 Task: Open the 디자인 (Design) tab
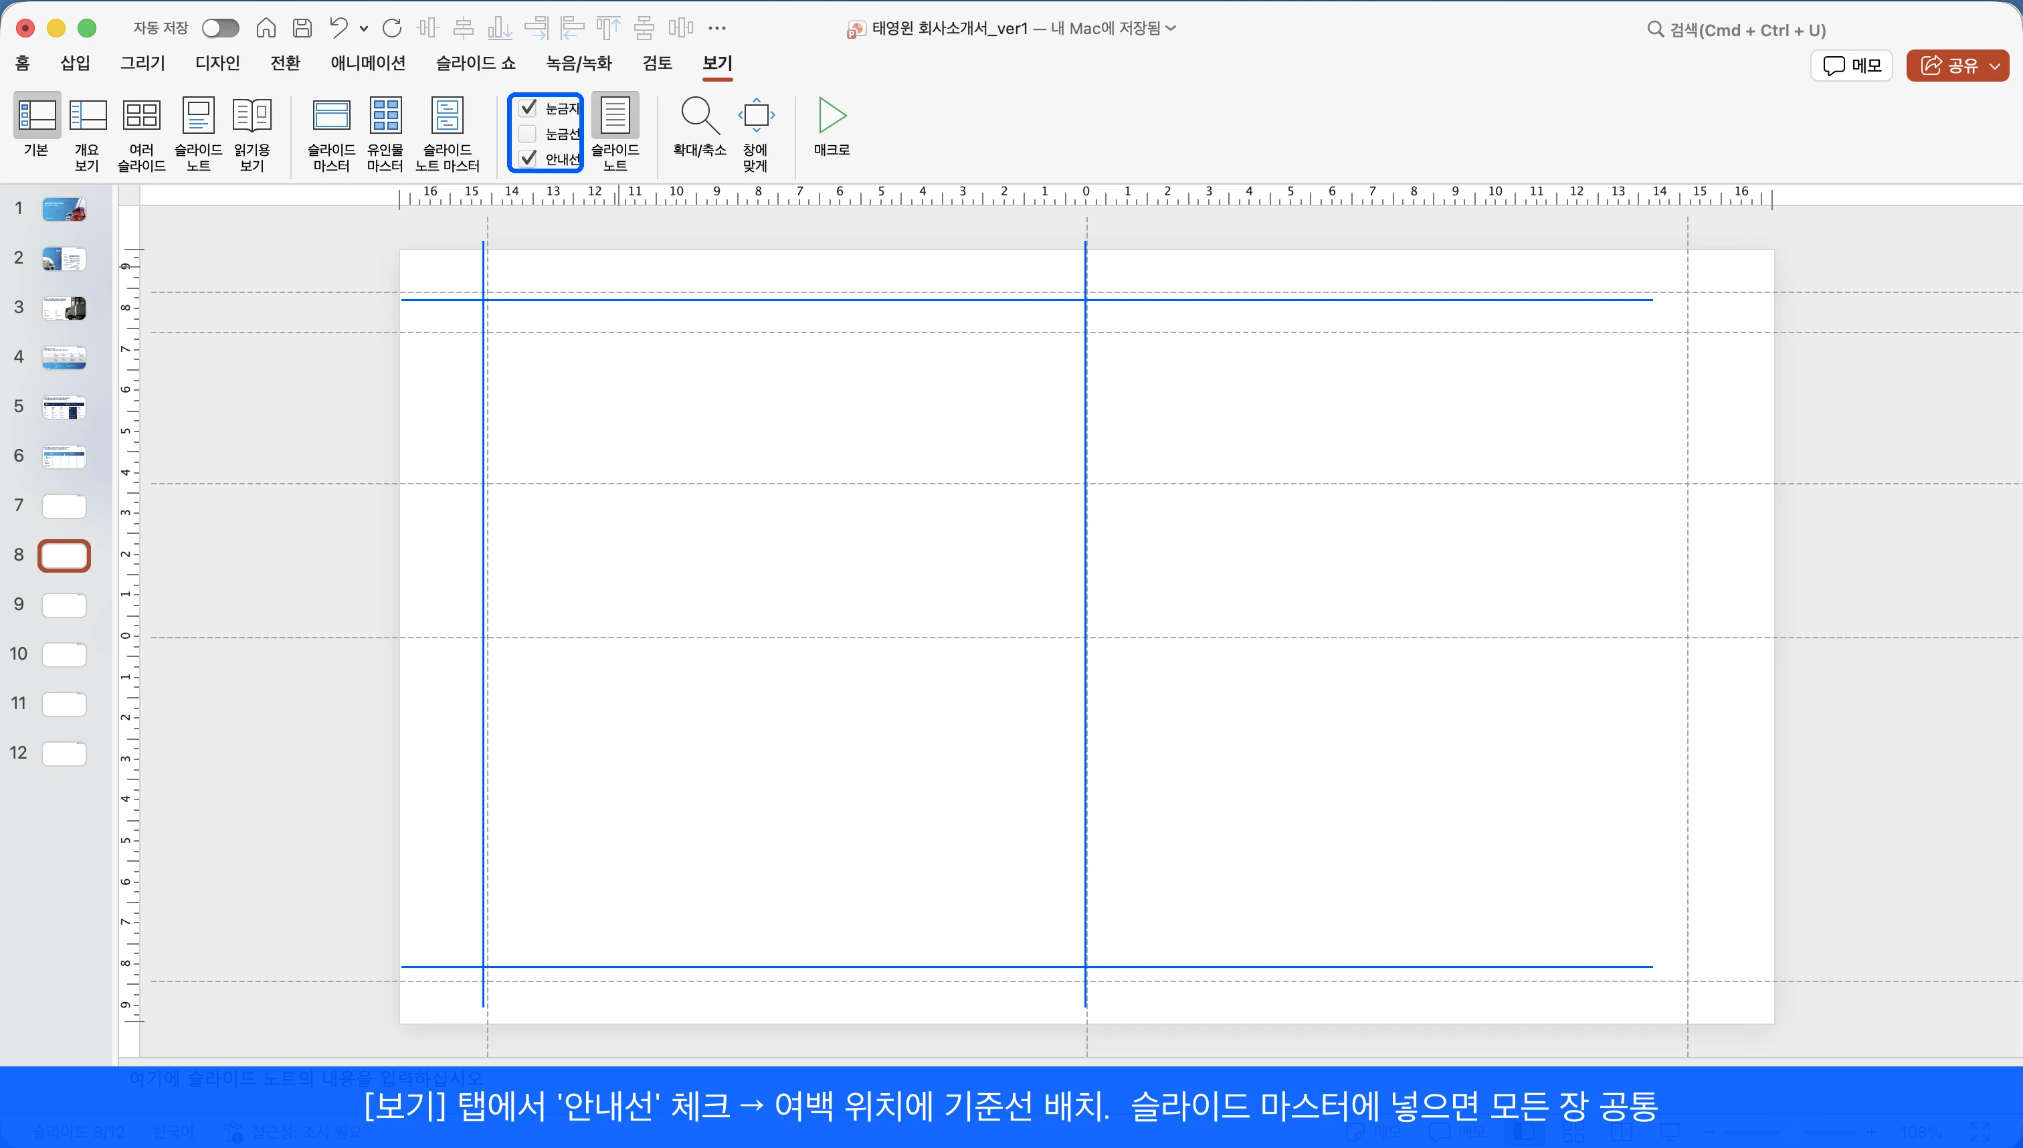coord(217,63)
